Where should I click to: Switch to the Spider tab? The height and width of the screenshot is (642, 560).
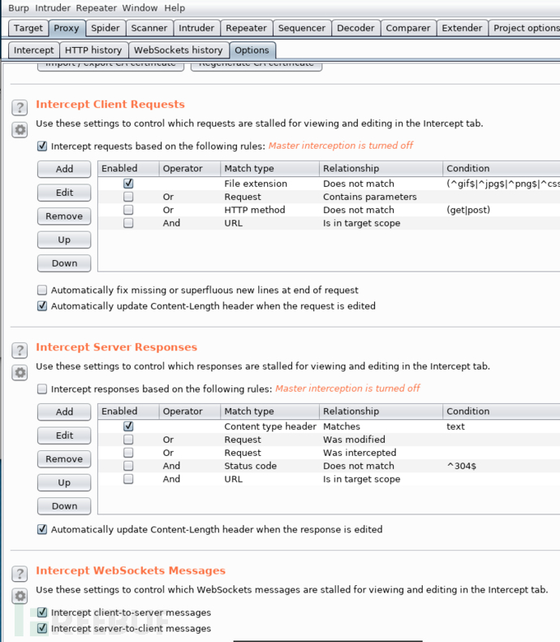(105, 28)
